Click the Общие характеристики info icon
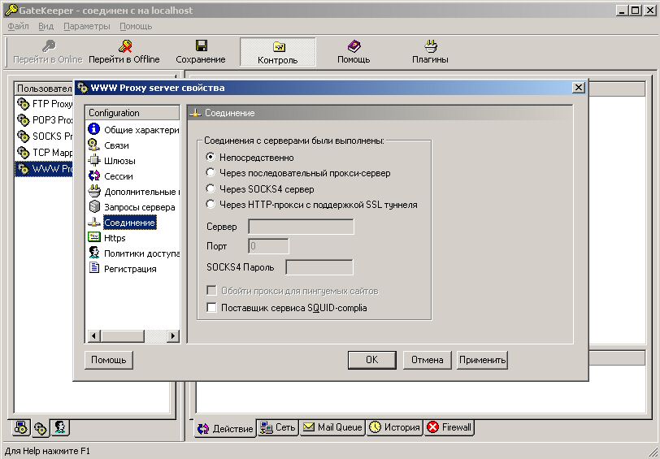The image size is (660, 459). pyautogui.click(x=93, y=128)
